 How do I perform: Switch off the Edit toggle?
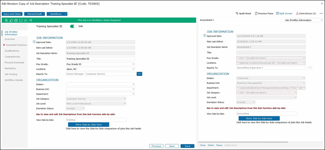74,26
